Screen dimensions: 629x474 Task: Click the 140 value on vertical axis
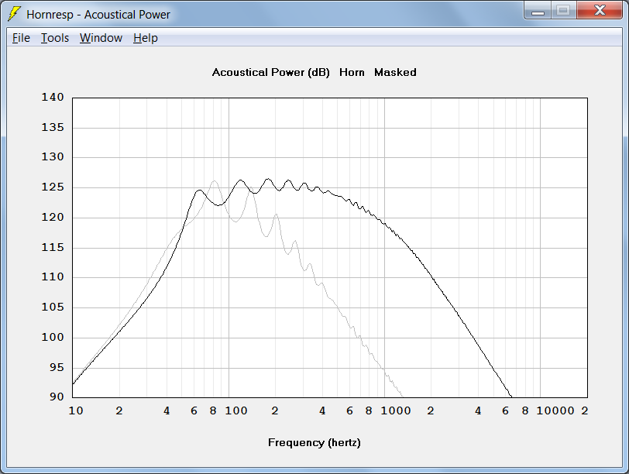coord(53,98)
